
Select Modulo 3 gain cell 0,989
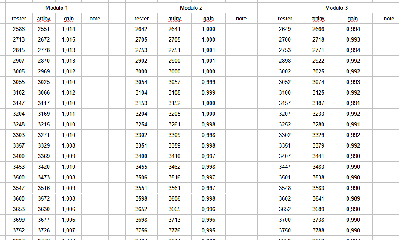pyautogui.click(x=353, y=198)
